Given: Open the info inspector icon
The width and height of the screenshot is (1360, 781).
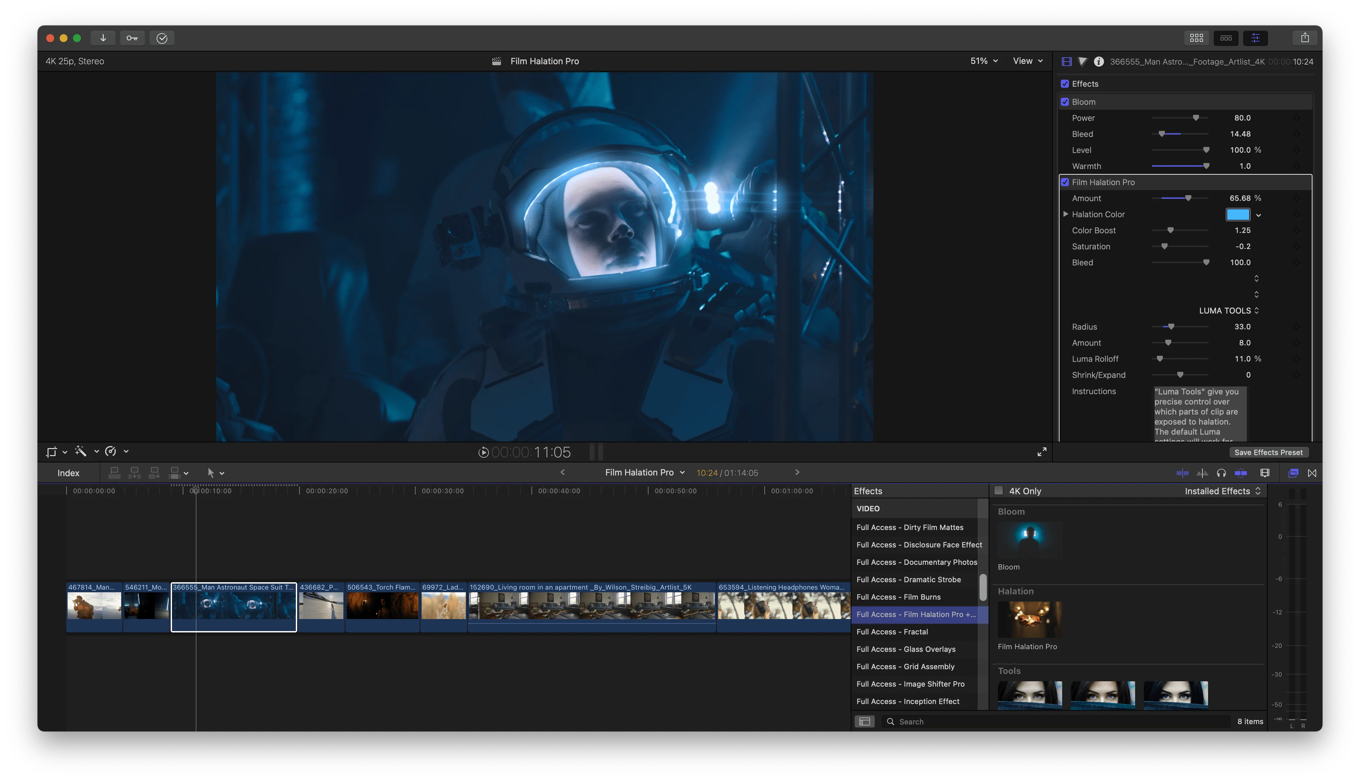Looking at the screenshot, I should pos(1099,62).
